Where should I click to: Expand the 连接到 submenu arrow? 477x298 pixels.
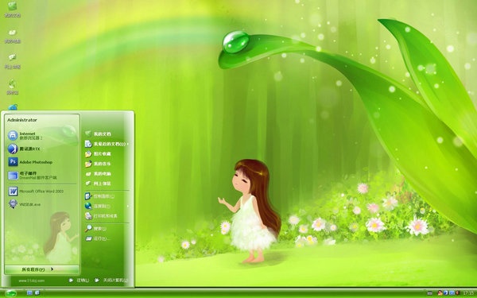[128, 206]
